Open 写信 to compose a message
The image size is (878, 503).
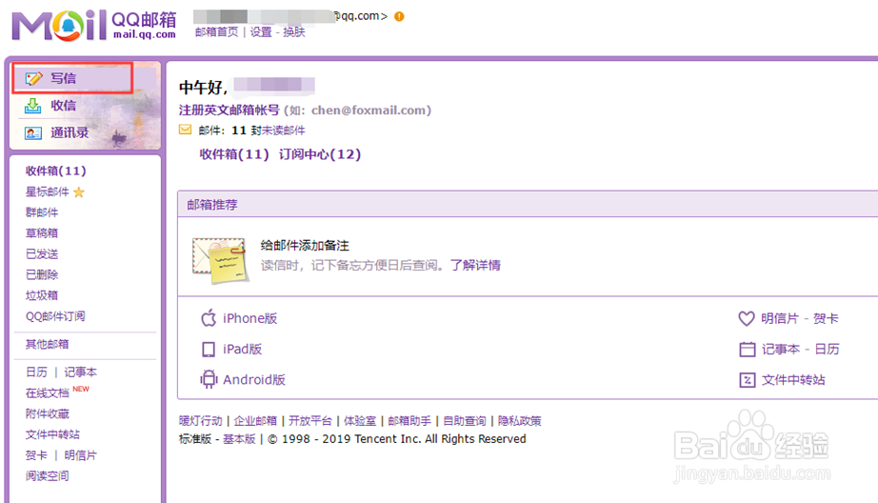[x=63, y=78]
